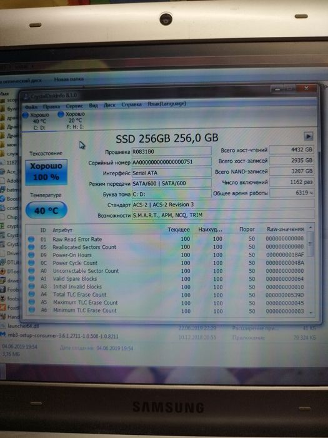Image resolution: width=328 pixels, height=438 pixels.
Task: Click the 1162 раз power-on count value
Action: (292, 182)
